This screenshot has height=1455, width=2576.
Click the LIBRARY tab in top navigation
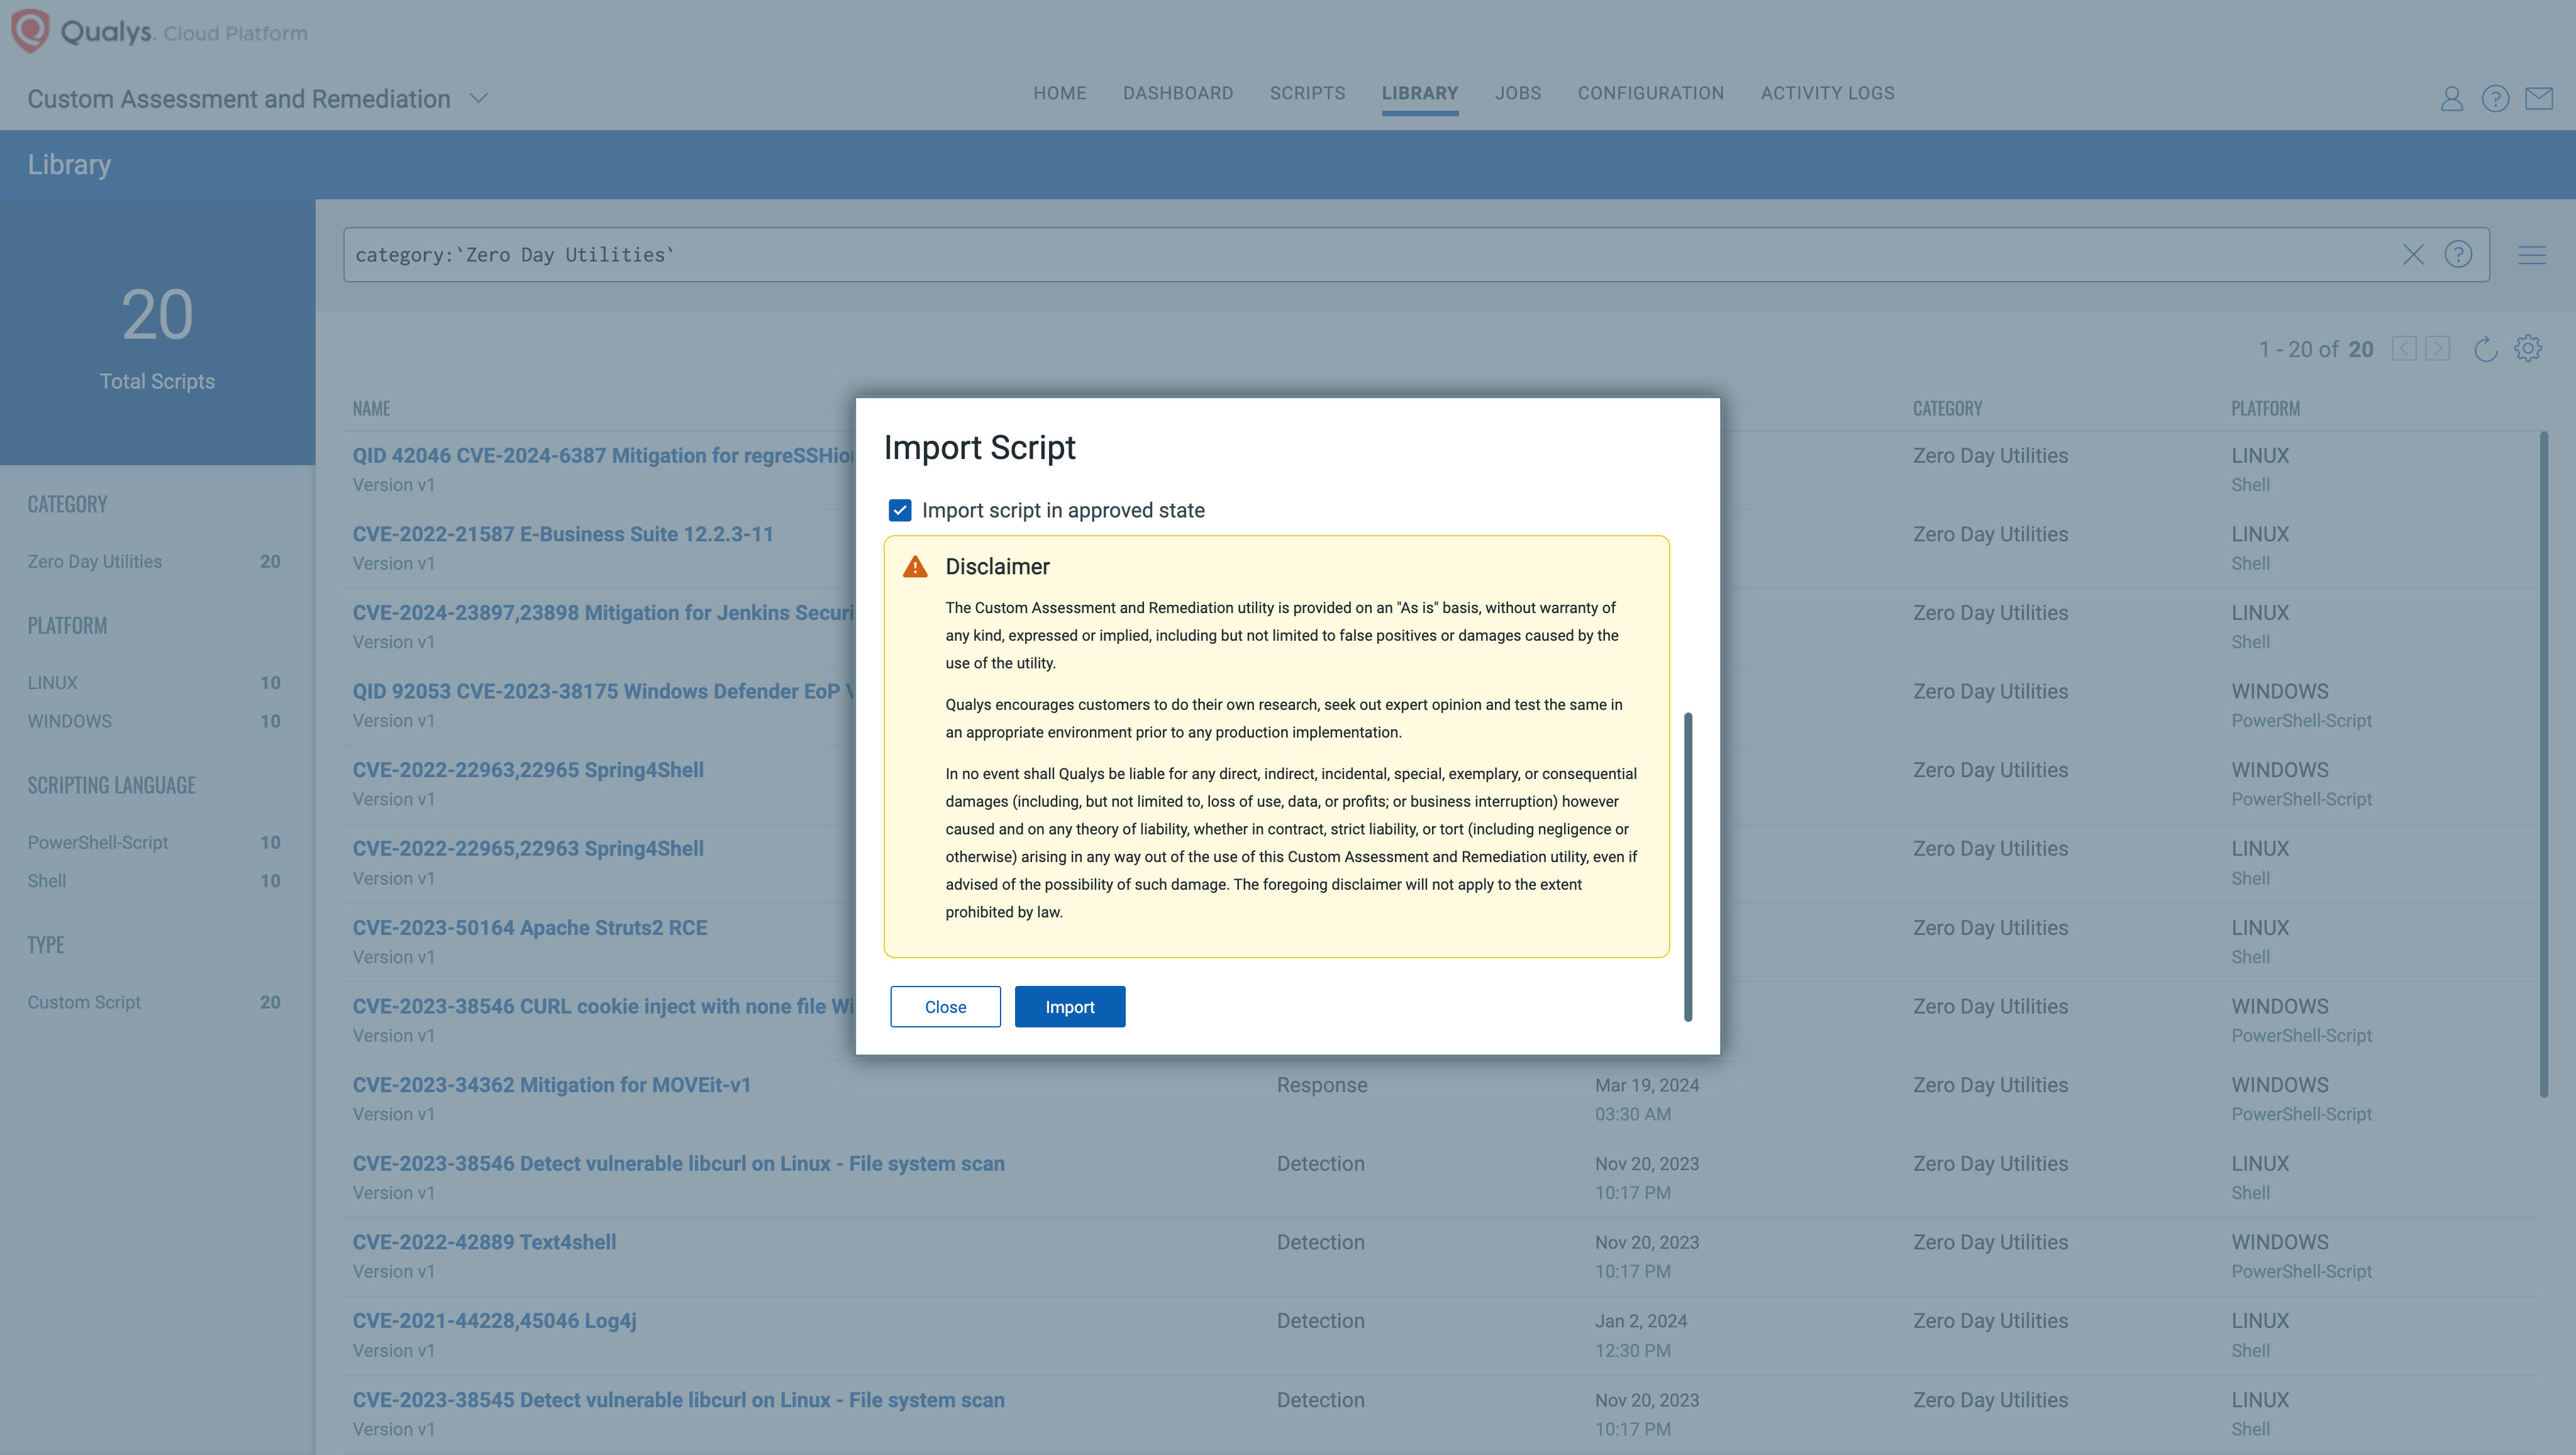pyautogui.click(x=1419, y=92)
